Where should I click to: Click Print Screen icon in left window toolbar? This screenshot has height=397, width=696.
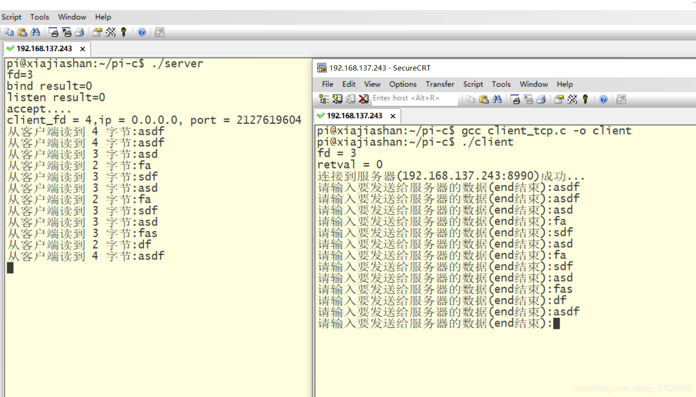[x=53, y=32]
